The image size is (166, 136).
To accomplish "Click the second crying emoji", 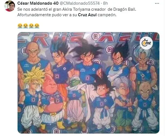I will click(x=26, y=26).
